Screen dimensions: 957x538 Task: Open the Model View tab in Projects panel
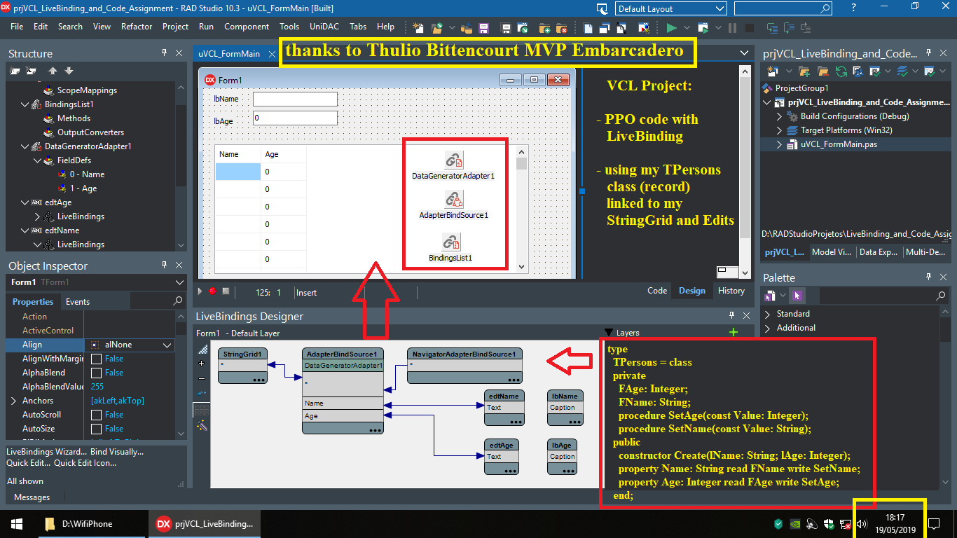pos(831,252)
